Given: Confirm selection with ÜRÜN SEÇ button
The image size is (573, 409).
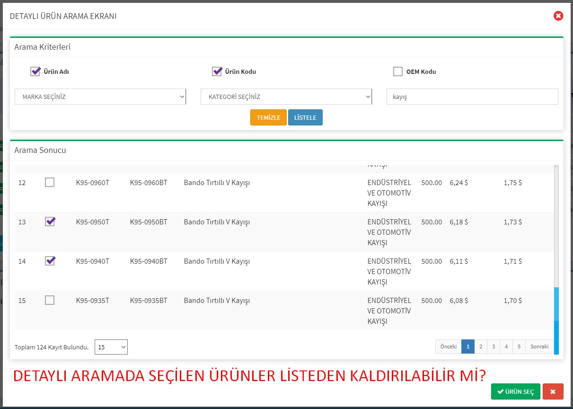Looking at the screenshot, I should [515, 391].
